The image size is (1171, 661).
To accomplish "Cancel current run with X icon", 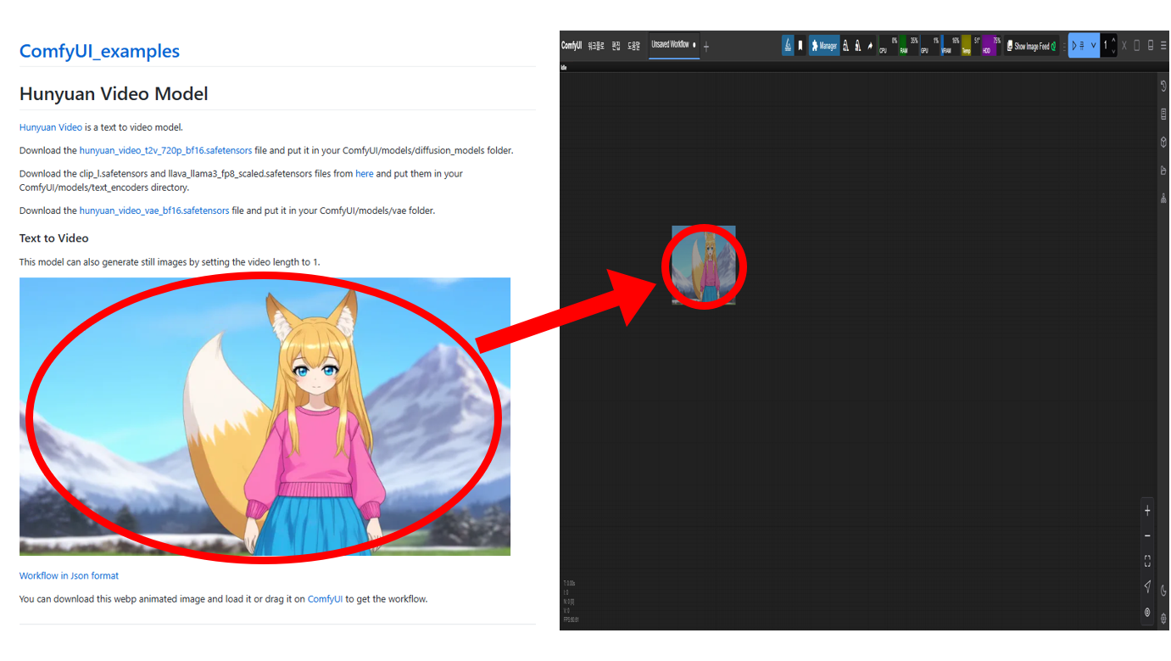I will [x=1124, y=46].
